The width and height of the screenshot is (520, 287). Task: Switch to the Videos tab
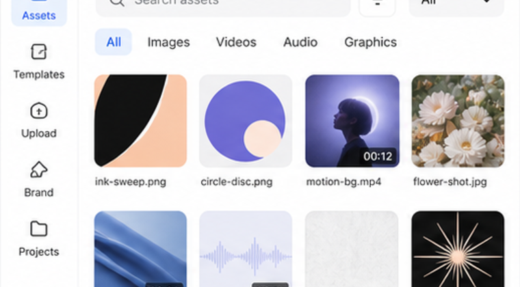(x=236, y=42)
